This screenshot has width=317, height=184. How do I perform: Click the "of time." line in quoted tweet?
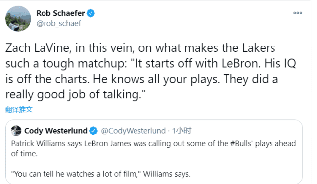[x=24, y=154]
